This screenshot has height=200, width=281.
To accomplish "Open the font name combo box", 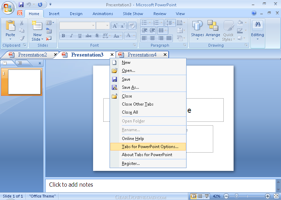I will 77,26.
